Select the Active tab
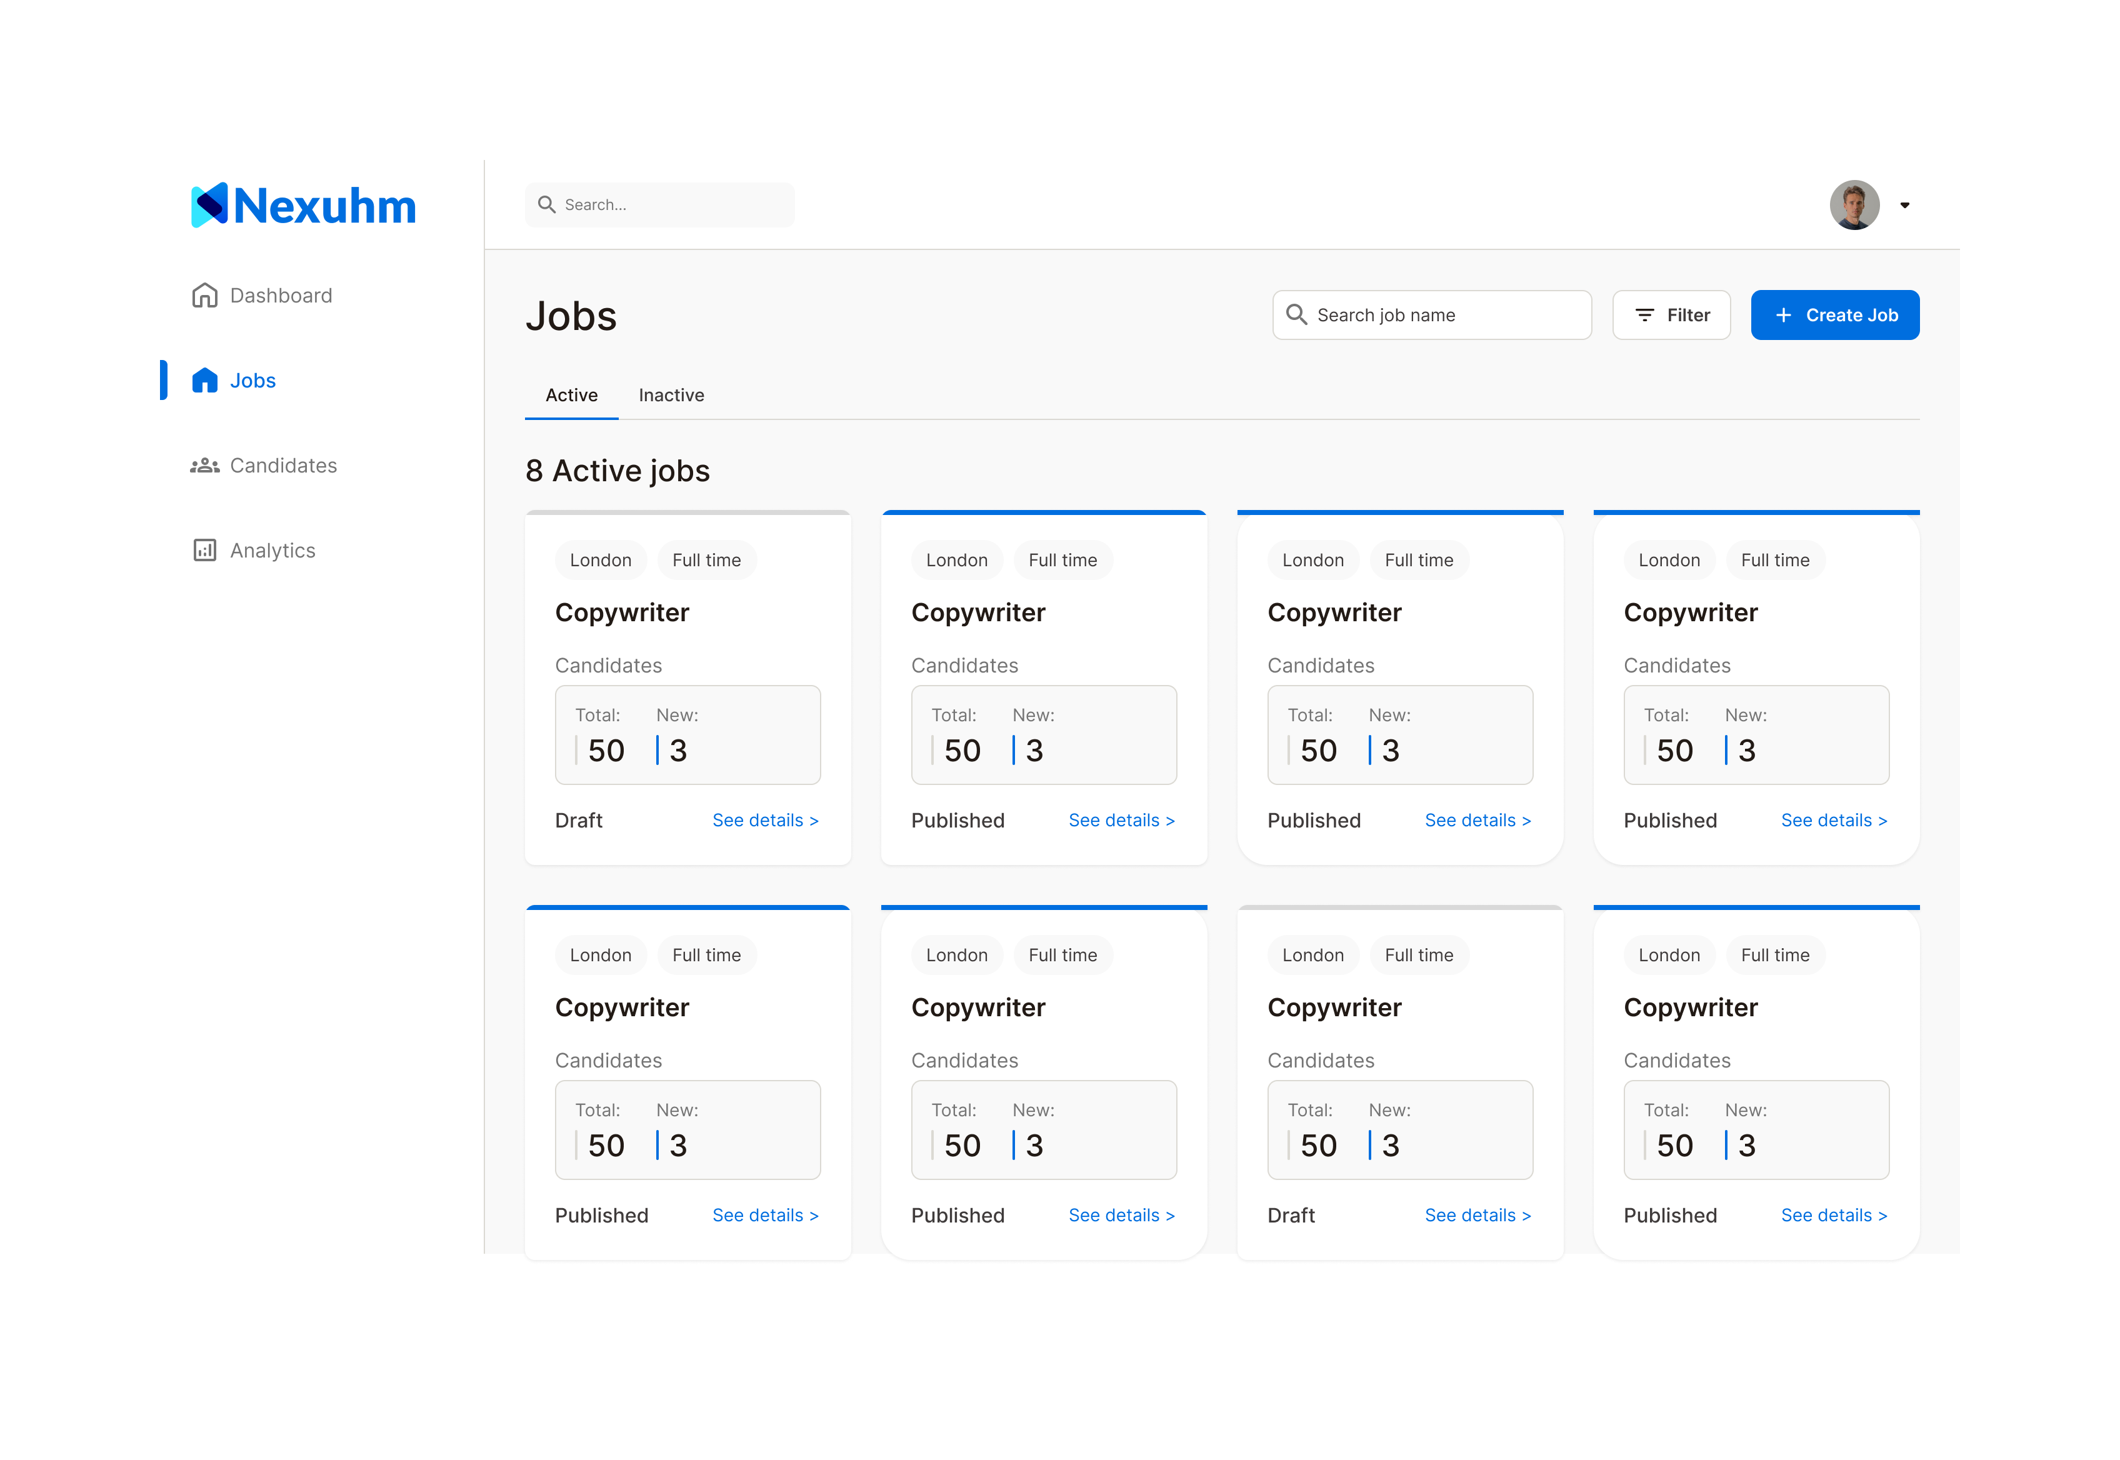Viewport: 2120px width, 1460px height. 572,395
